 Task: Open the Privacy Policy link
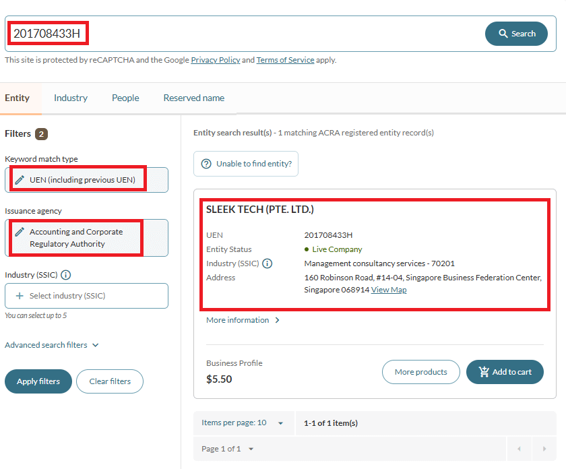[x=215, y=60]
